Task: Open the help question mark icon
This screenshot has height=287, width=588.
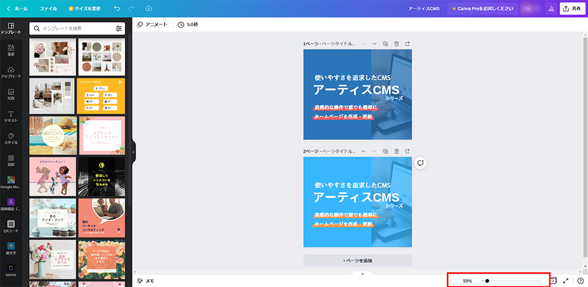Action: [581, 280]
